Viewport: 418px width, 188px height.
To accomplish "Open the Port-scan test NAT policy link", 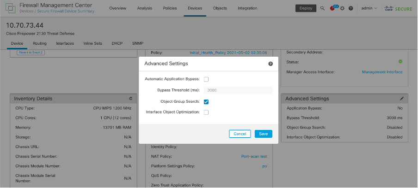I will point(254,156).
